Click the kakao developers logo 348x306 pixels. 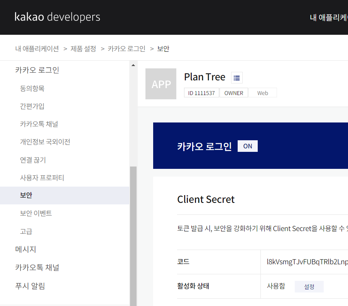pos(57,17)
